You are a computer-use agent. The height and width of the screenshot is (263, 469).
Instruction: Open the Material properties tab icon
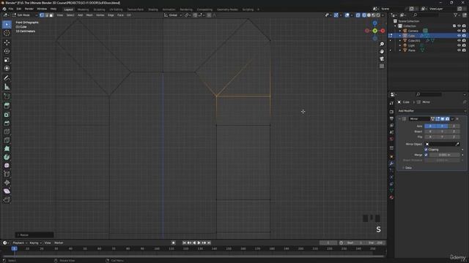click(391, 197)
